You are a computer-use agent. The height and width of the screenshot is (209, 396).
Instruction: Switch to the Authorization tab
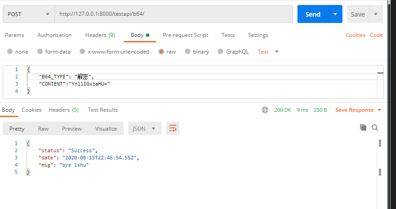tap(54, 35)
